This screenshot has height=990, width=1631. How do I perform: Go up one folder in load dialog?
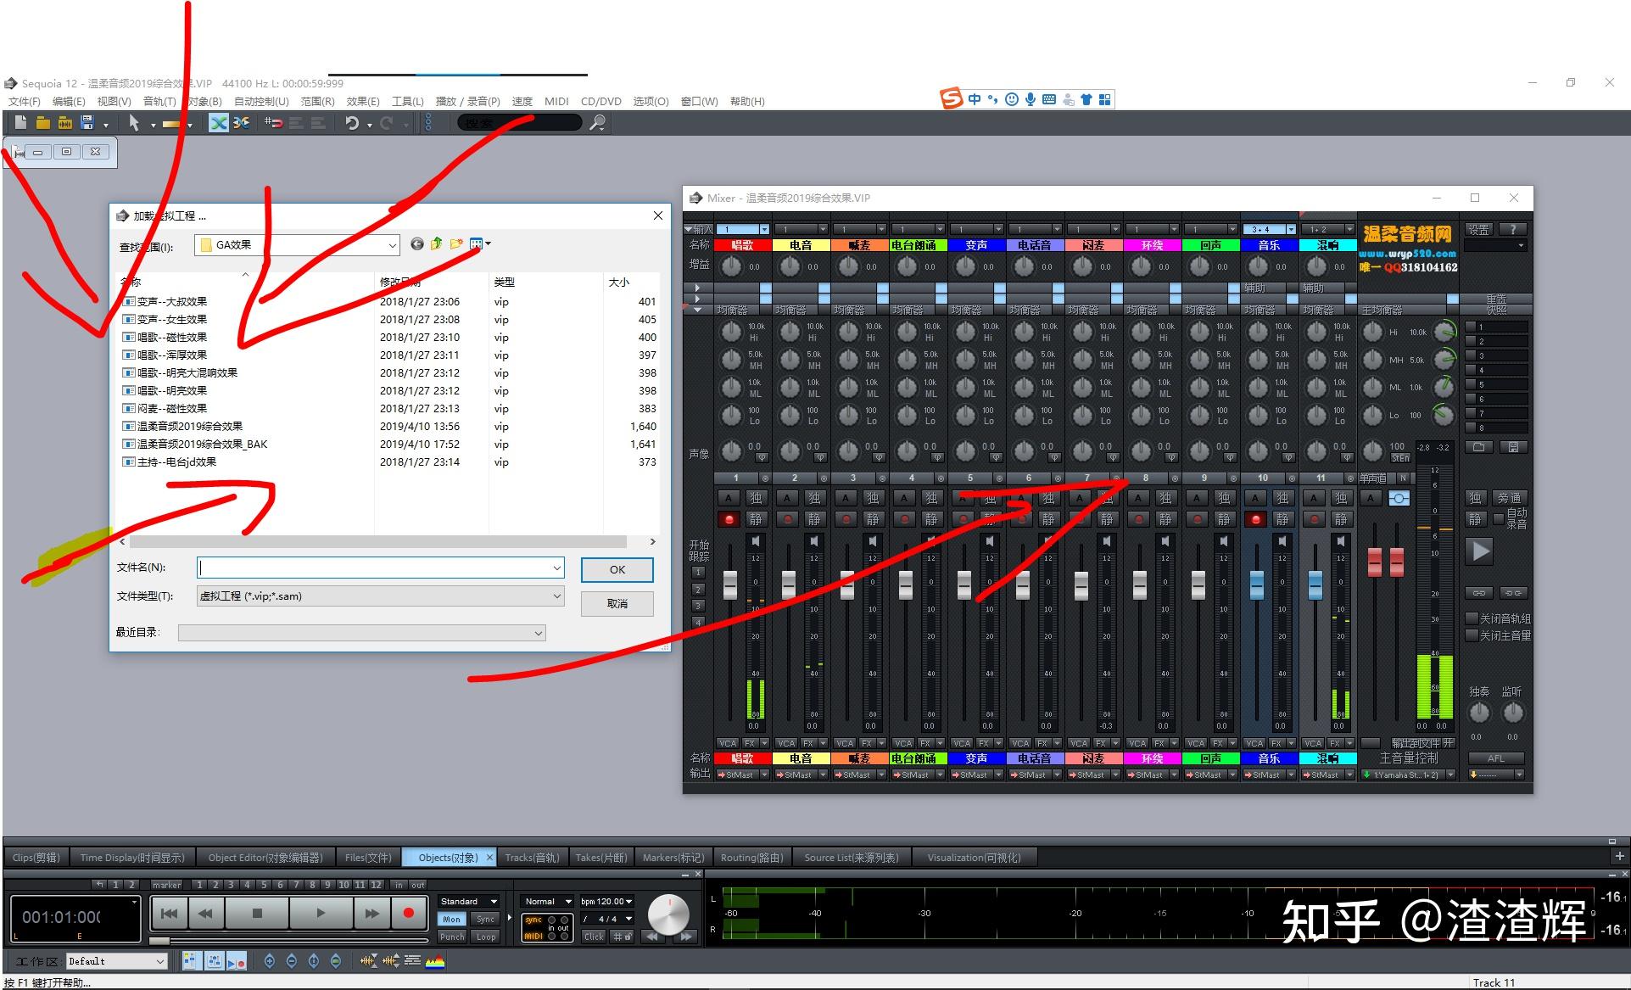pos(436,244)
